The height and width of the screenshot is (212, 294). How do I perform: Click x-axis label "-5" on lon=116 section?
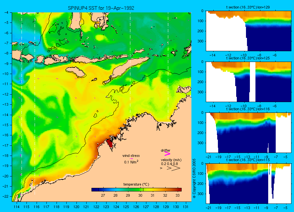(x=286, y=157)
